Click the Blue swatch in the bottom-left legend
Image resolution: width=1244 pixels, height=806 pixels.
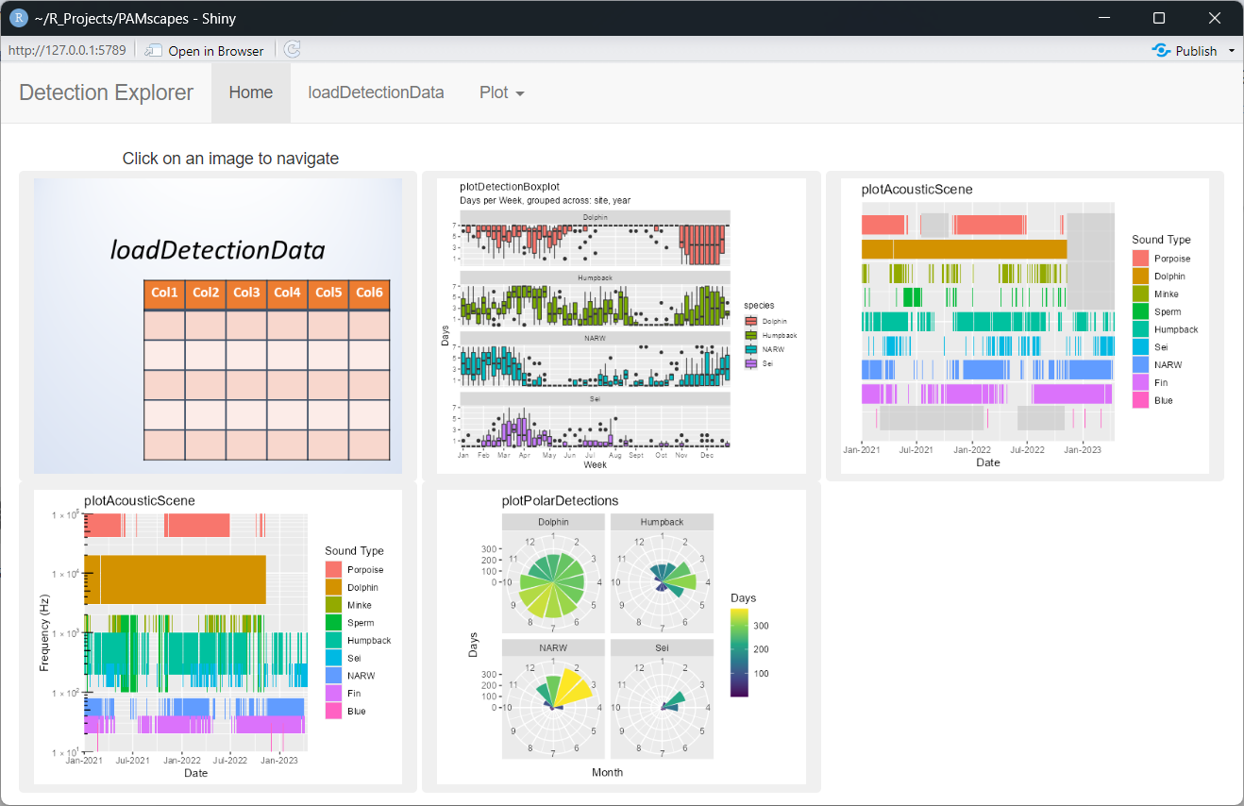click(334, 712)
